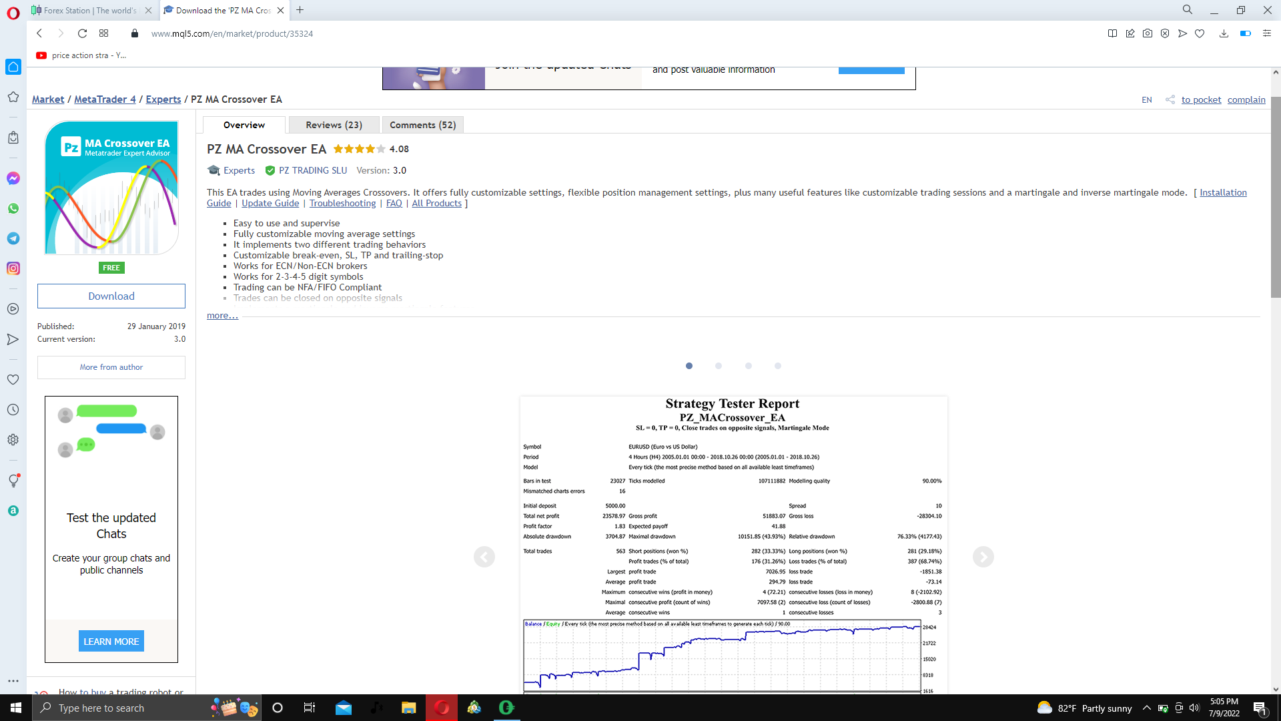The width and height of the screenshot is (1281, 721).
Task: Open browser downloads icon
Action: coord(1224,33)
